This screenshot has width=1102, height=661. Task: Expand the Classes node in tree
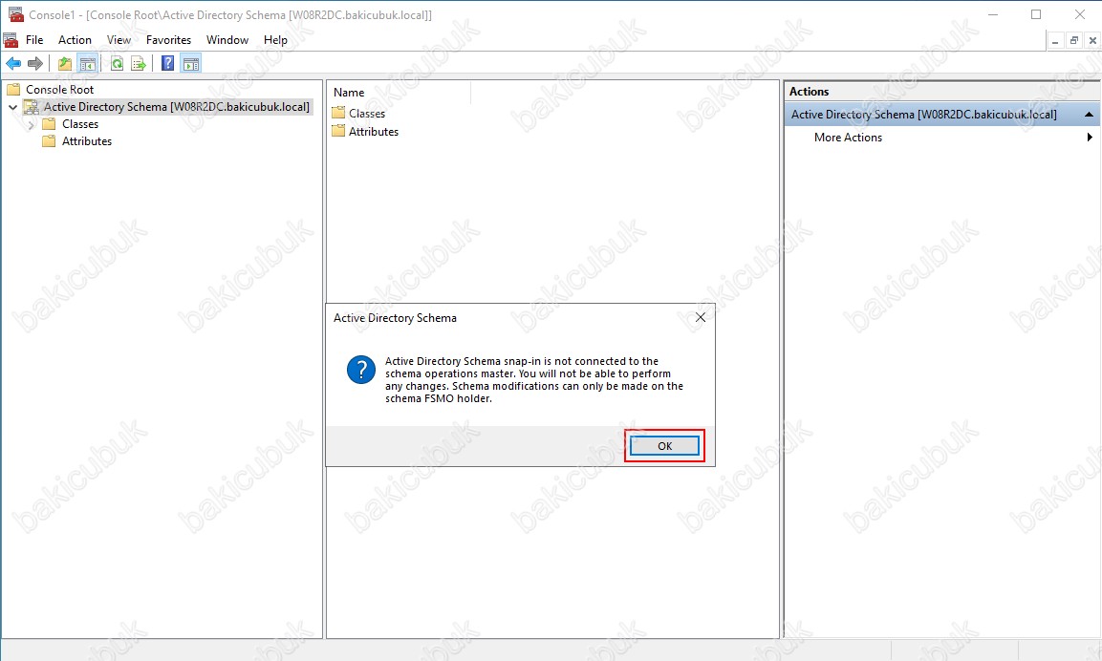(x=32, y=125)
